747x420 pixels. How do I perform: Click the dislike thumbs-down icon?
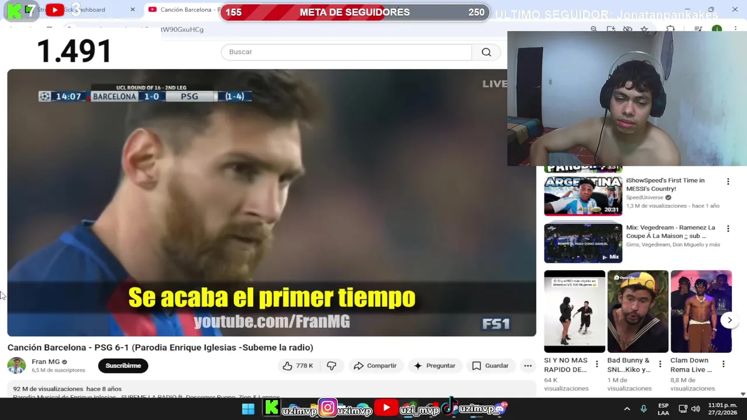click(331, 366)
